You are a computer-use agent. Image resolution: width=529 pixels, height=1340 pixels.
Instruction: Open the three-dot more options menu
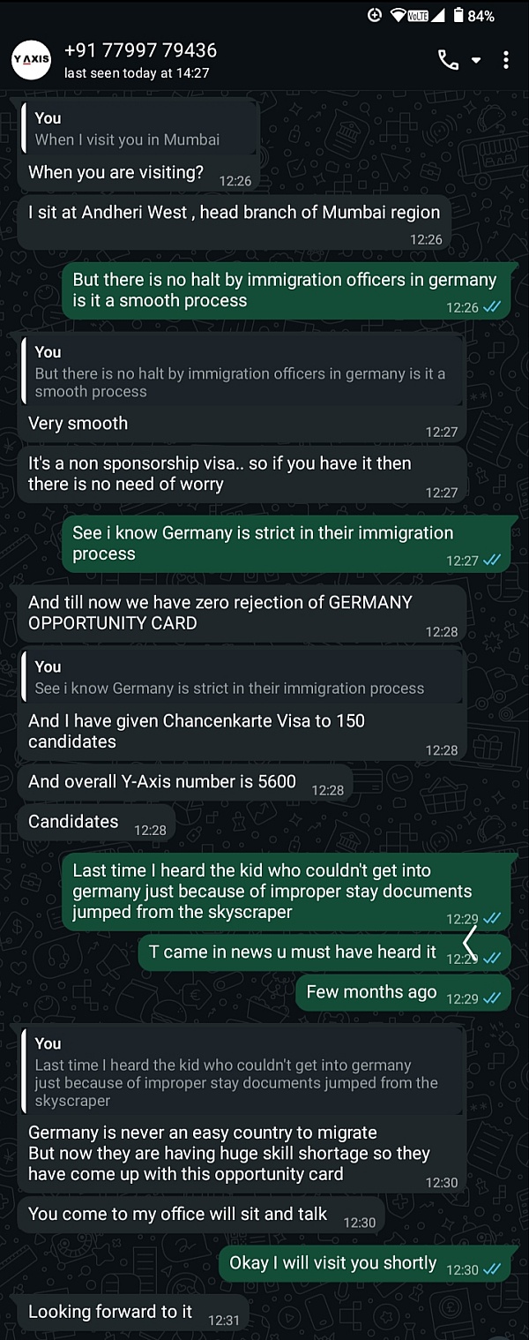pos(505,60)
